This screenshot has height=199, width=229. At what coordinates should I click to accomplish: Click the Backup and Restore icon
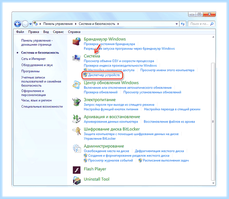click(77, 119)
